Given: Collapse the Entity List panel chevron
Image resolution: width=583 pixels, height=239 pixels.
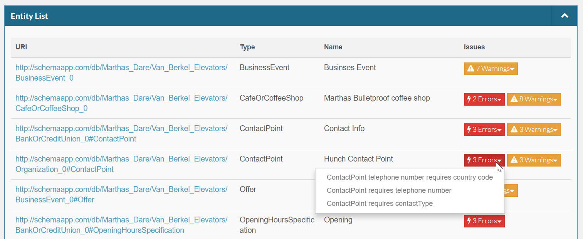Looking at the screenshot, I should coord(565,16).
